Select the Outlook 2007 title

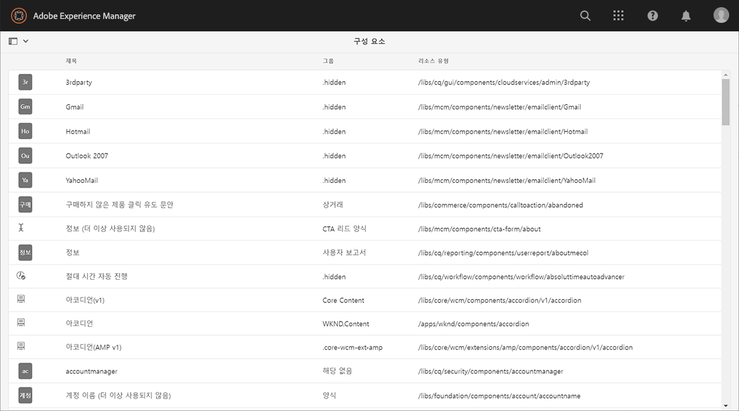[x=87, y=156]
